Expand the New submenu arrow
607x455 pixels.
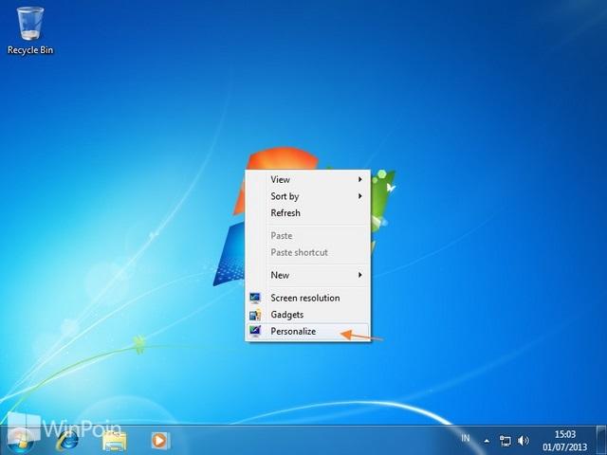coord(360,275)
